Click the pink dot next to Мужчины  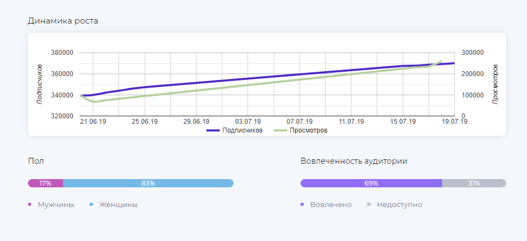30,204
